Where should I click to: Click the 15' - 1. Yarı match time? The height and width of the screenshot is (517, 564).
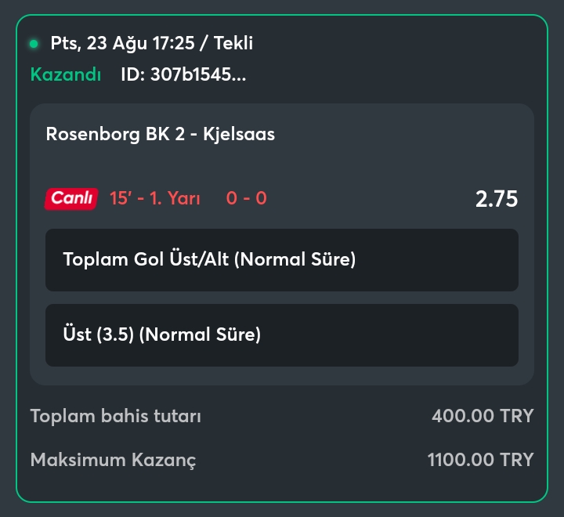coord(154,198)
